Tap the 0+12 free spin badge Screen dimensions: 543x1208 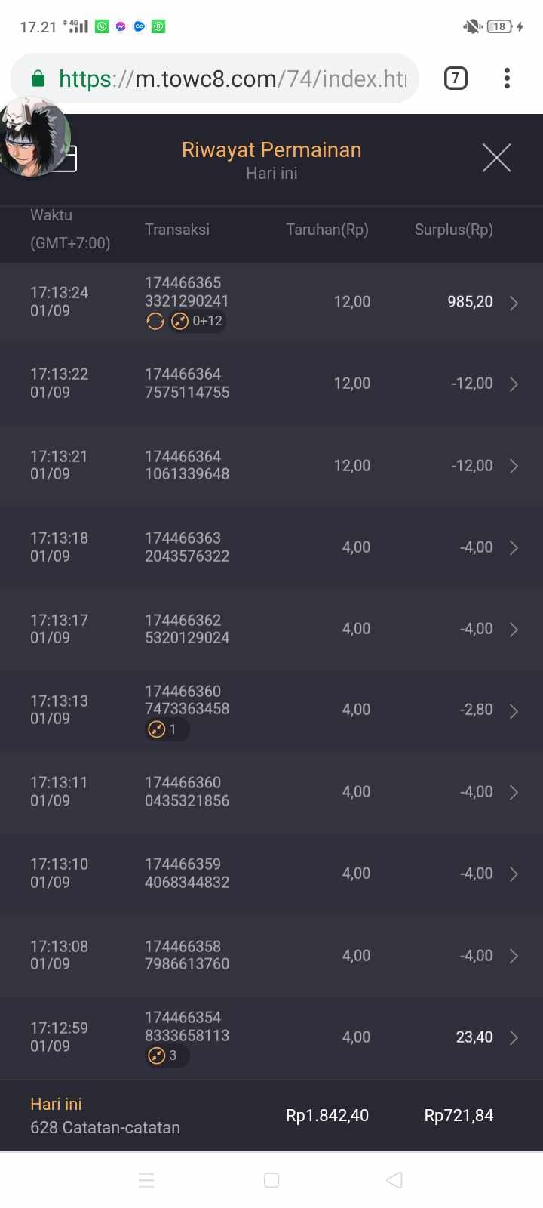(x=198, y=322)
